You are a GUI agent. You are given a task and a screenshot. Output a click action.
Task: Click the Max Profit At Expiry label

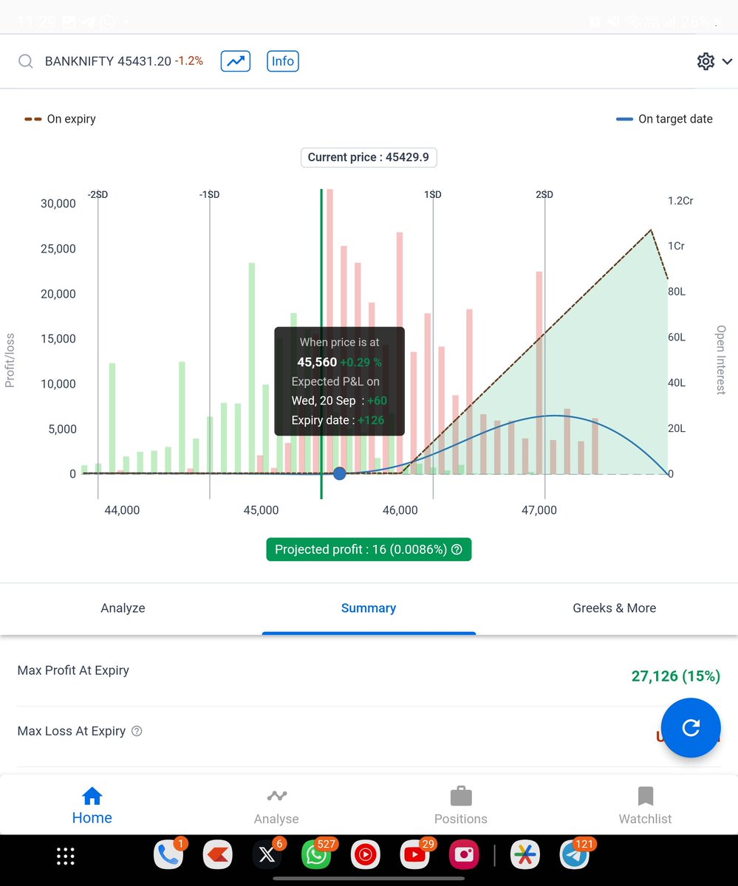(73, 670)
